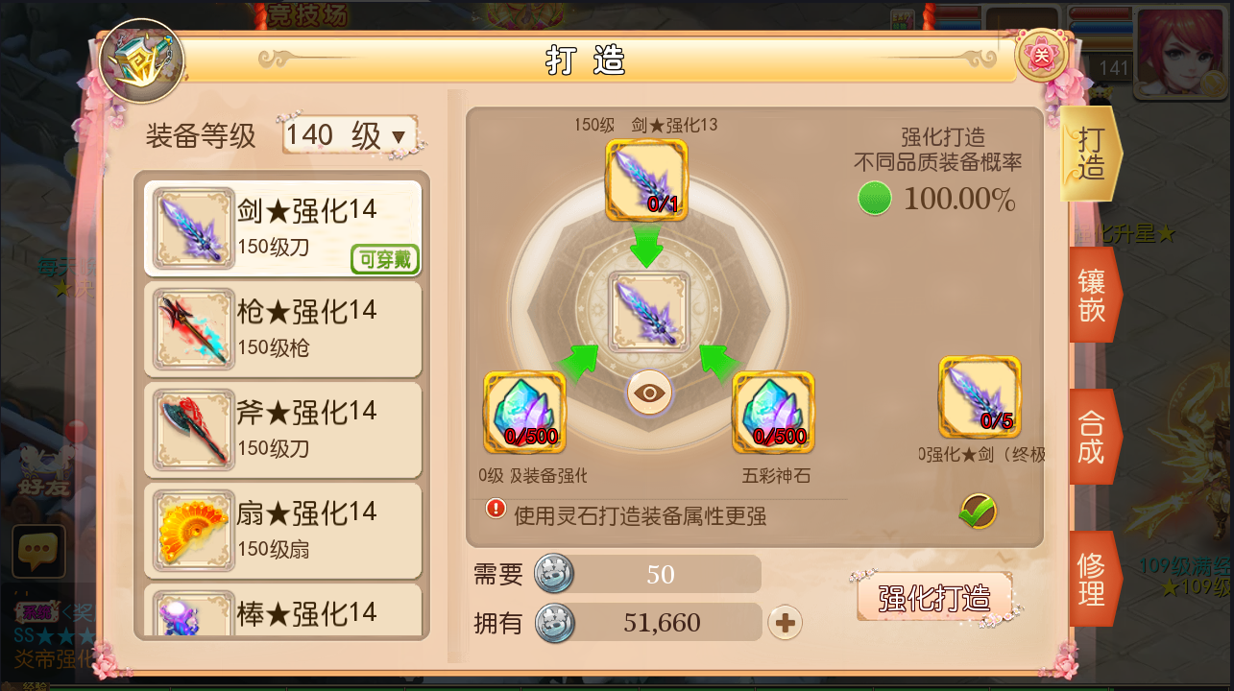Click the eye preview icon under center sword

pos(648,393)
